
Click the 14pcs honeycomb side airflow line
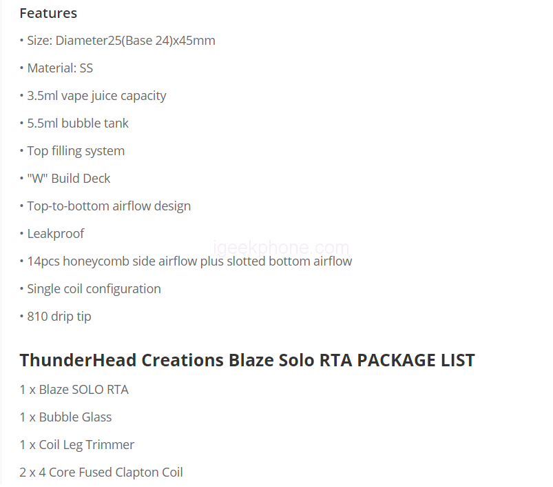coord(189,261)
